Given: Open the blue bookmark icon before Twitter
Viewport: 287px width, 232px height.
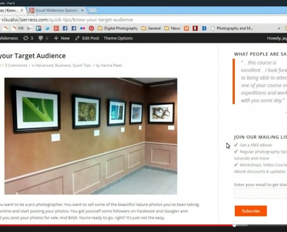Looking at the screenshot, I should coord(39,28).
